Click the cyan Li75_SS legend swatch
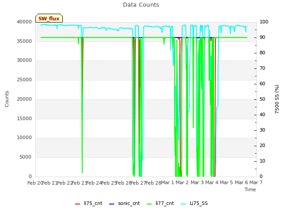Screen dimensions: 283x212 pos(183,204)
